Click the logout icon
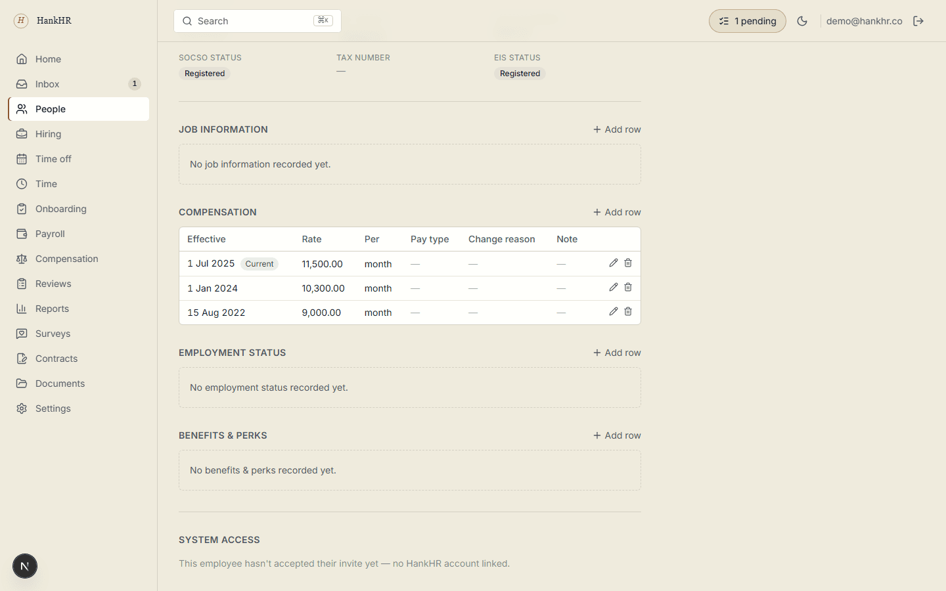The height and width of the screenshot is (591, 946). [x=918, y=21]
